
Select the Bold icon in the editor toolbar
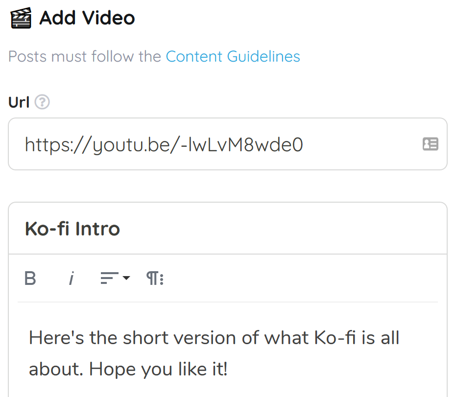(x=30, y=278)
